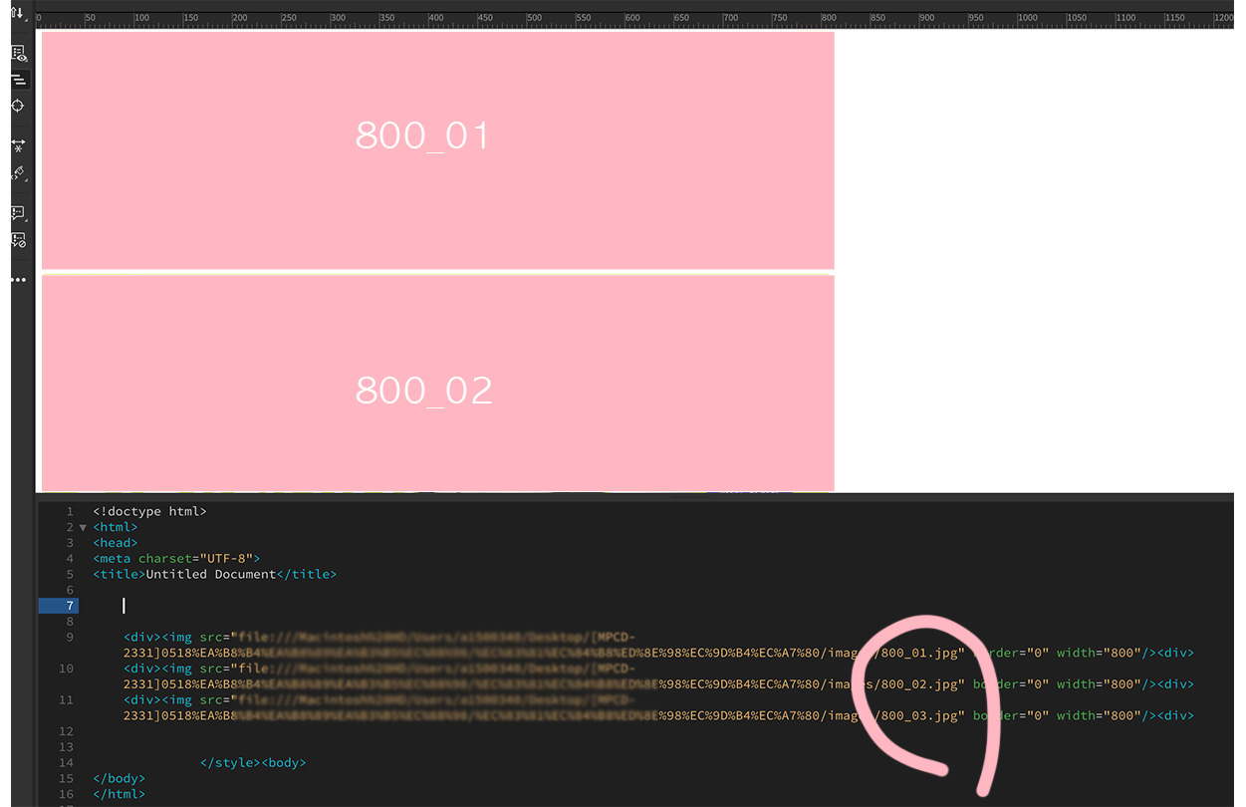This screenshot has height=807, width=1246.
Task: Activate the Inspect mode crosshair icon
Action: (x=18, y=106)
